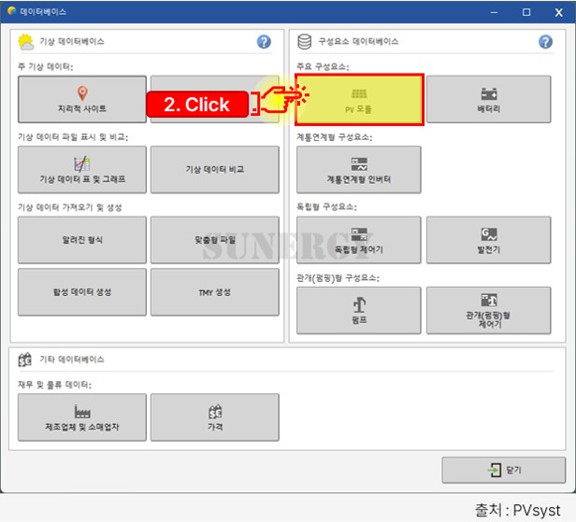Click the pump icon above 펌프
The height and width of the screenshot is (522, 576).
[x=359, y=304]
